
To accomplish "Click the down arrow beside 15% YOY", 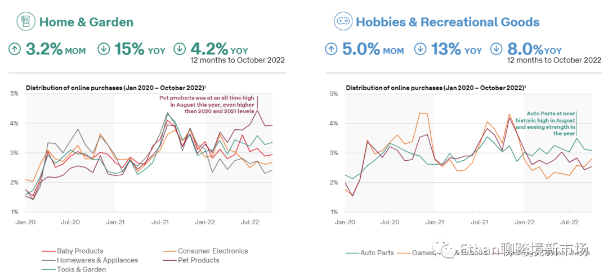I will point(104,49).
